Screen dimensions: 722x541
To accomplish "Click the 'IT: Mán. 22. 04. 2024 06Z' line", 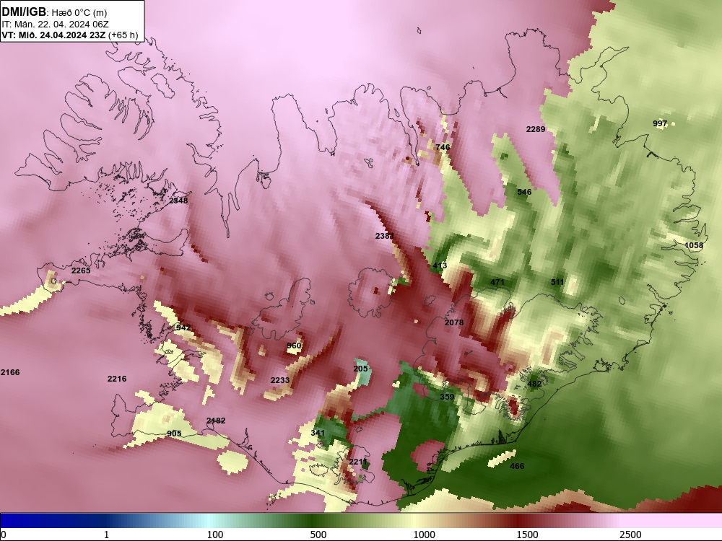I will point(56,25).
